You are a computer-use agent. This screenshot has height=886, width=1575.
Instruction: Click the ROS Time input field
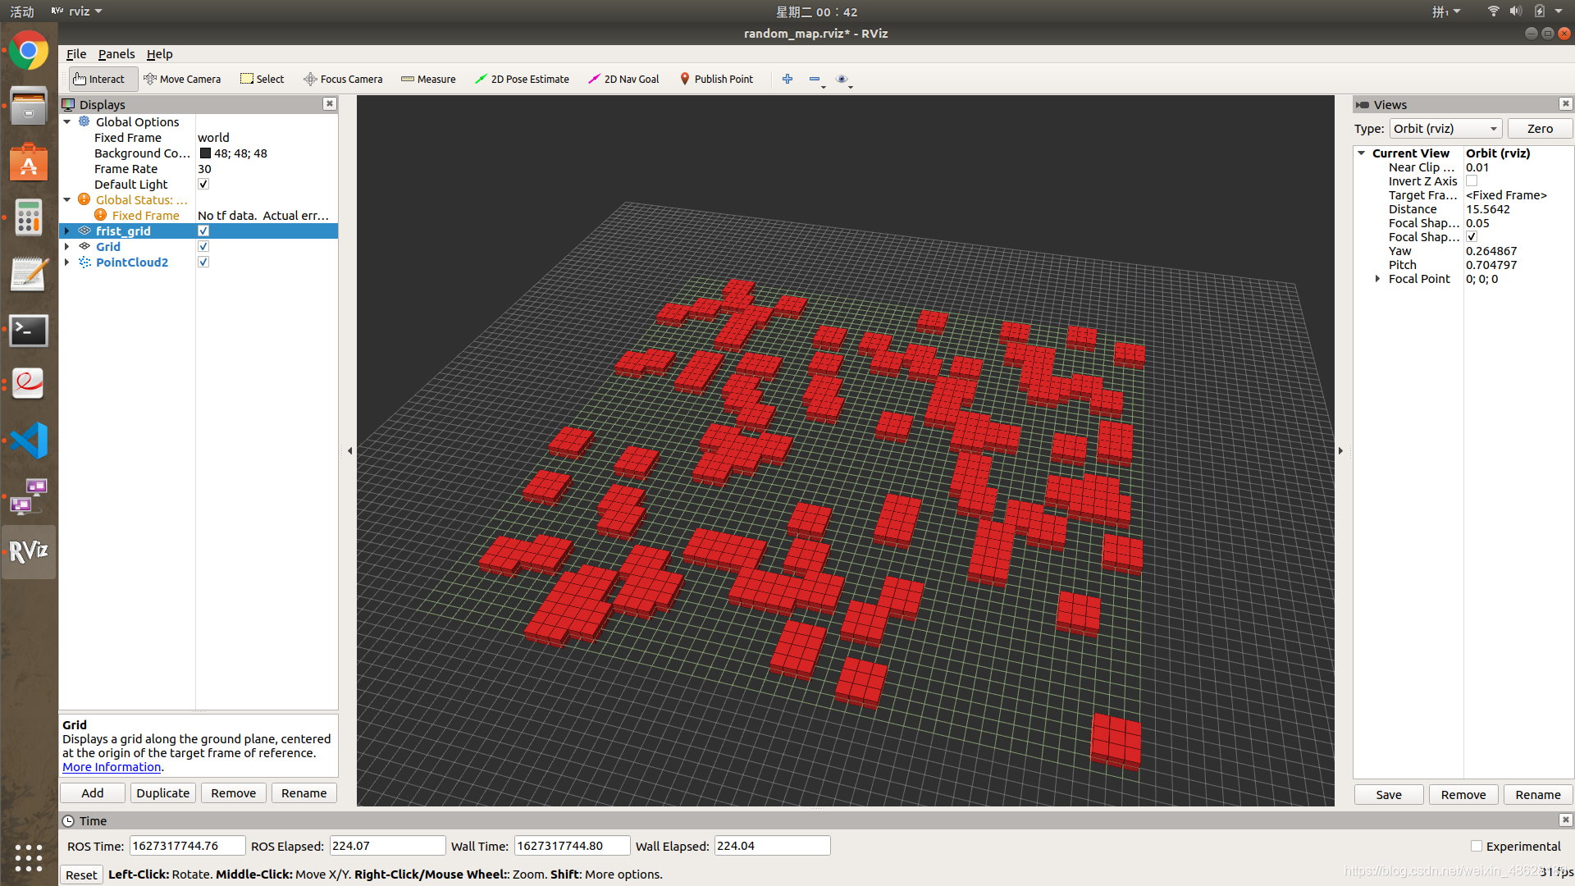click(187, 846)
